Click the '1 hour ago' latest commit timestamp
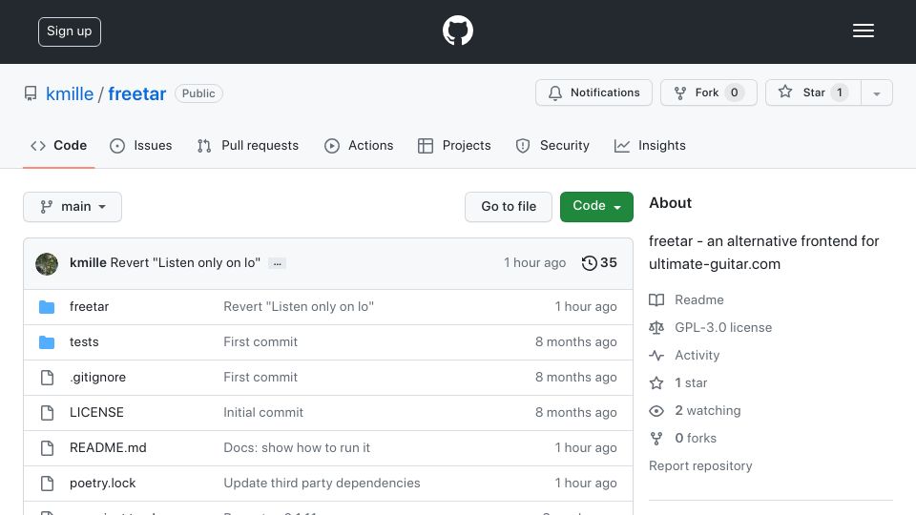The image size is (916, 515). [x=534, y=263]
